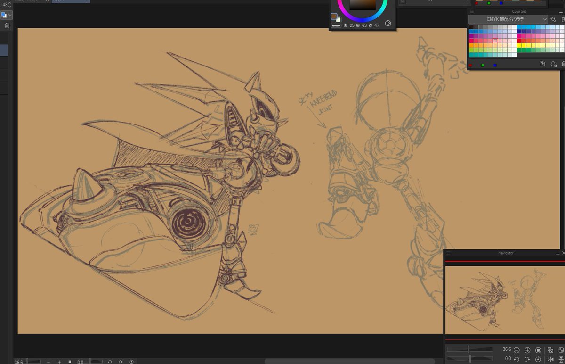Rotate left from the status bar
The width and height of the screenshot is (565, 364).
point(110,362)
